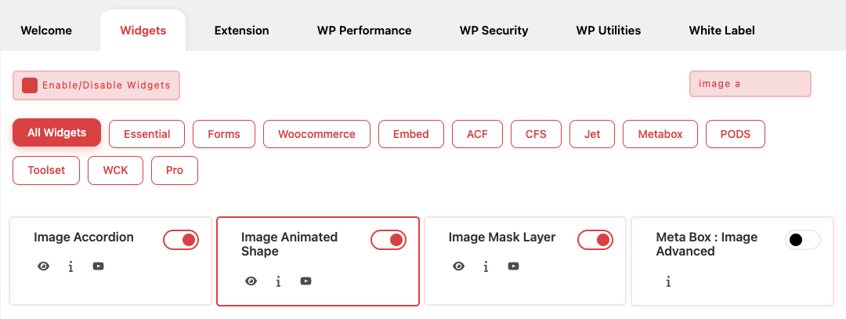The height and width of the screenshot is (319, 846).
Task: Toggle the Image Animated Shape widget switch
Action: click(x=389, y=240)
